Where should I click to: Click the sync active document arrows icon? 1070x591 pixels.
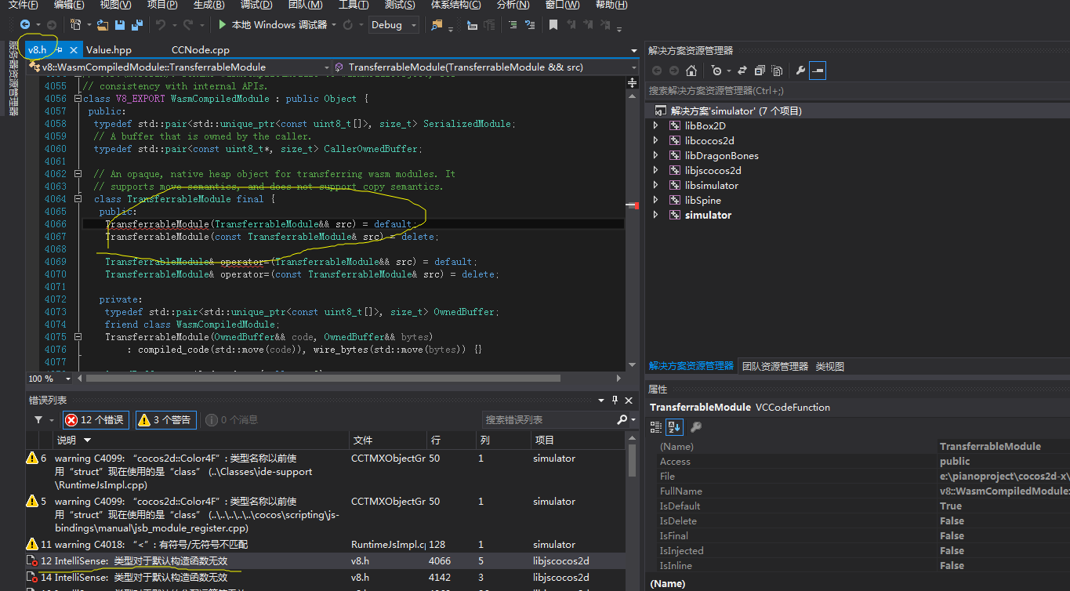(742, 71)
